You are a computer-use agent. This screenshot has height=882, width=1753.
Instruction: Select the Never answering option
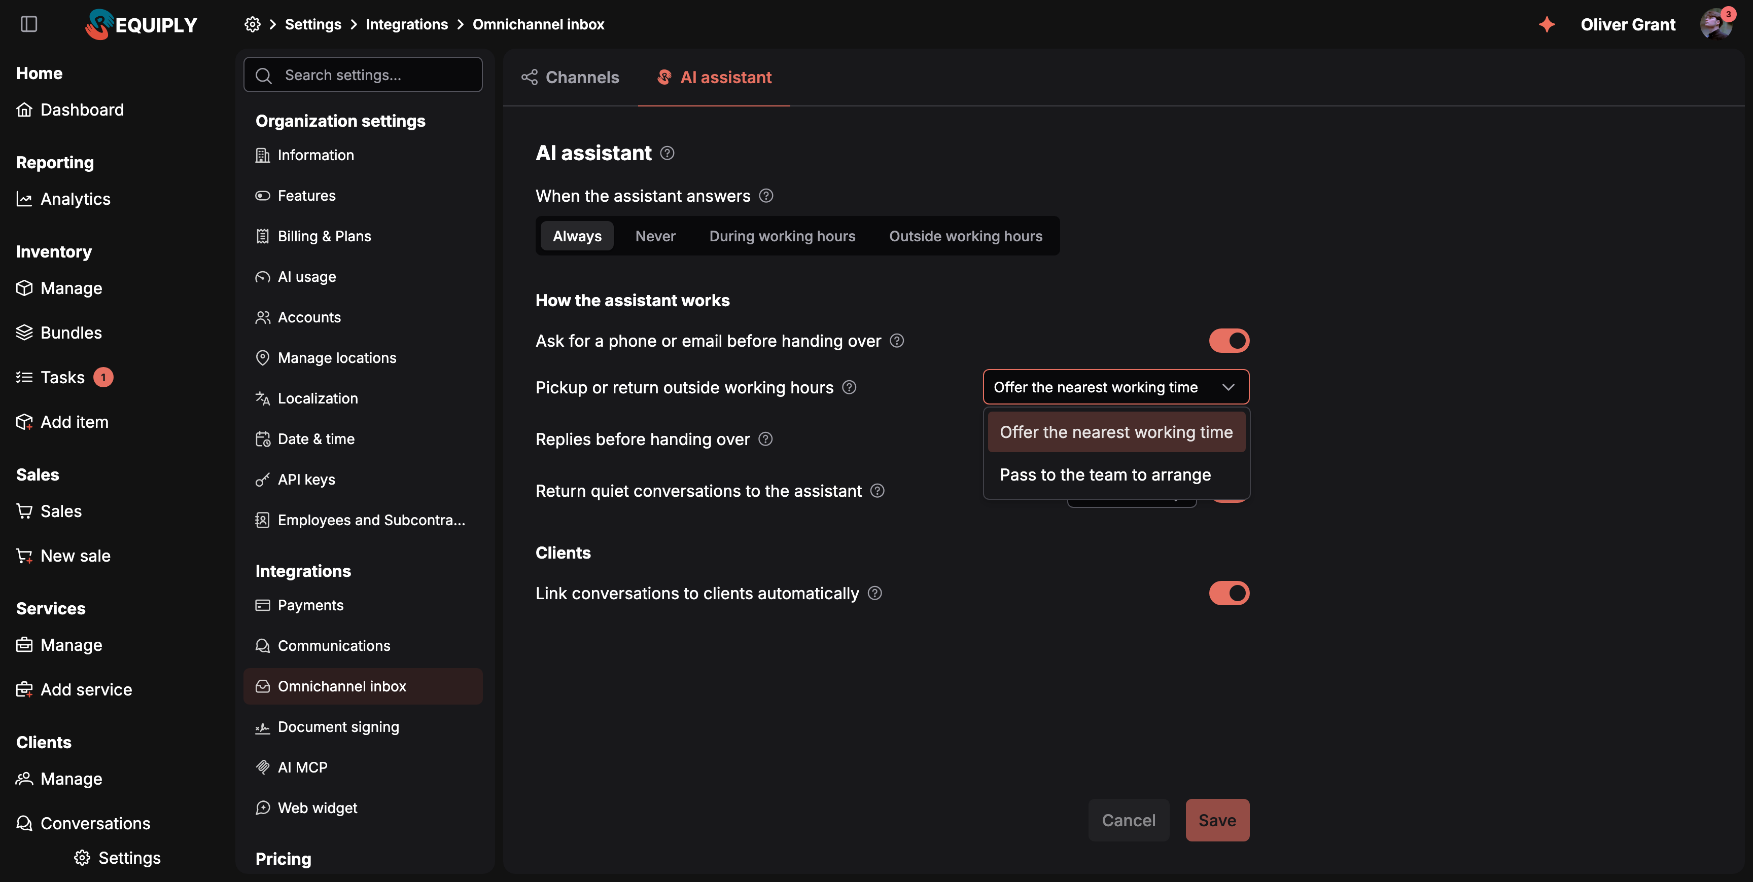(x=655, y=236)
